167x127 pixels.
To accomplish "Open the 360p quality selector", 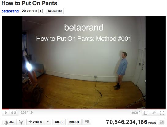I will click(135, 113).
